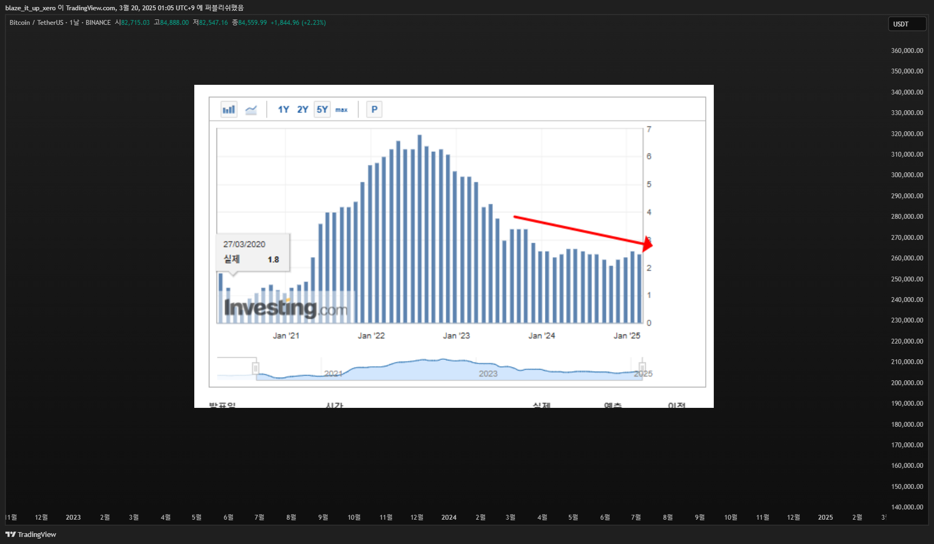Click the 27/03/2020 tooltip box
Viewport: 934px width, 544px height.
click(253, 252)
